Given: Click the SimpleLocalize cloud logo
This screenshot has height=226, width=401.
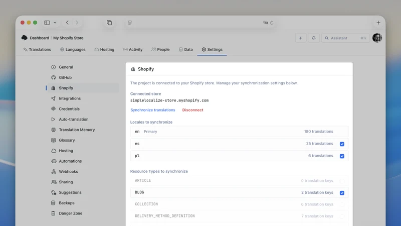Looking at the screenshot, I should (24, 38).
